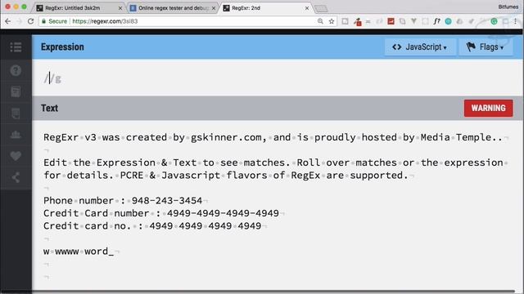Click the 'Credit card no.' line label
The image size is (524, 294).
click(x=88, y=225)
